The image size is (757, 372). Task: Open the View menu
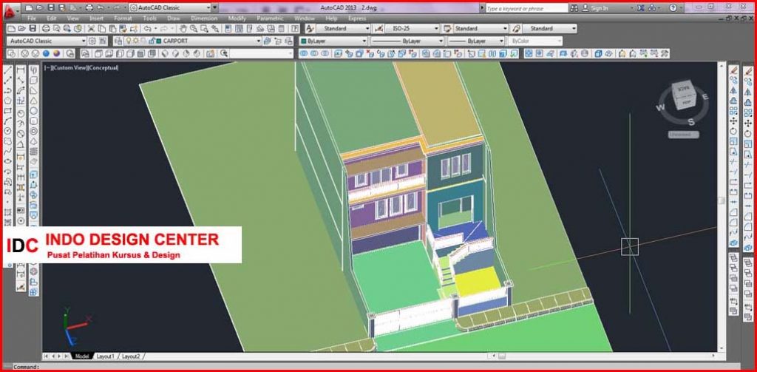click(x=73, y=18)
